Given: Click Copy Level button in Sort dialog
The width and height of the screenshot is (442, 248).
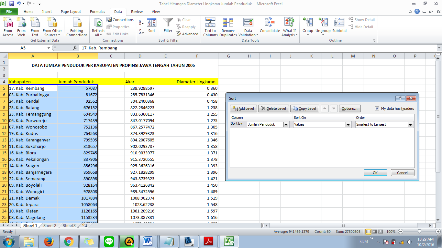Looking at the screenshot, I should click(304, 108).
